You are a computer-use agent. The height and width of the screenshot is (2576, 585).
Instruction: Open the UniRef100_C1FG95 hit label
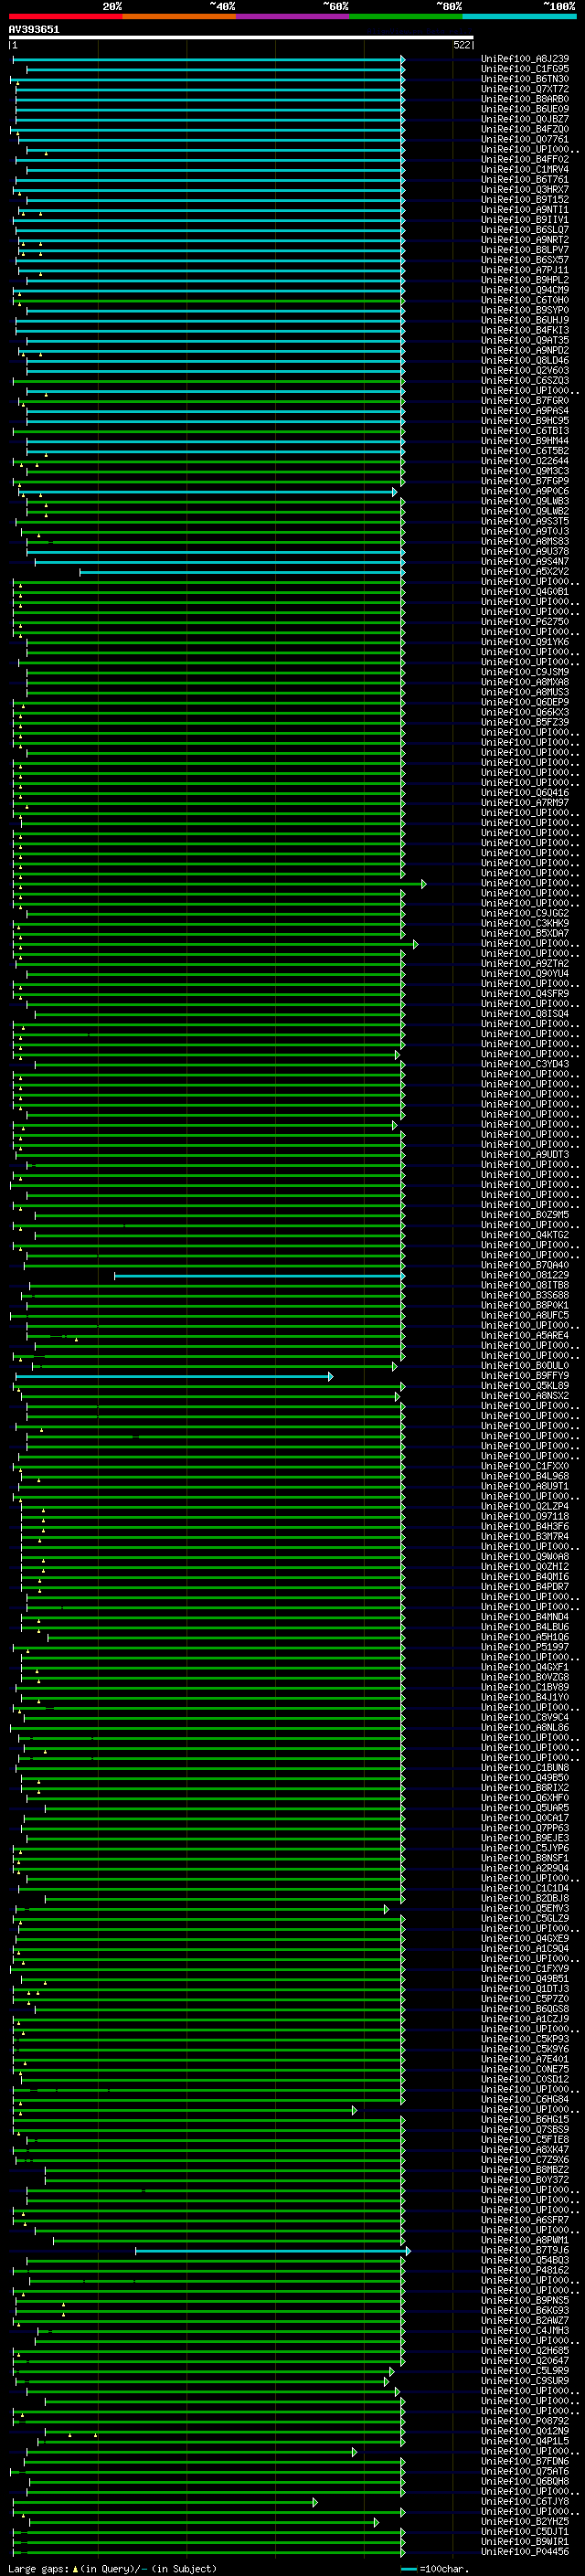524,69
